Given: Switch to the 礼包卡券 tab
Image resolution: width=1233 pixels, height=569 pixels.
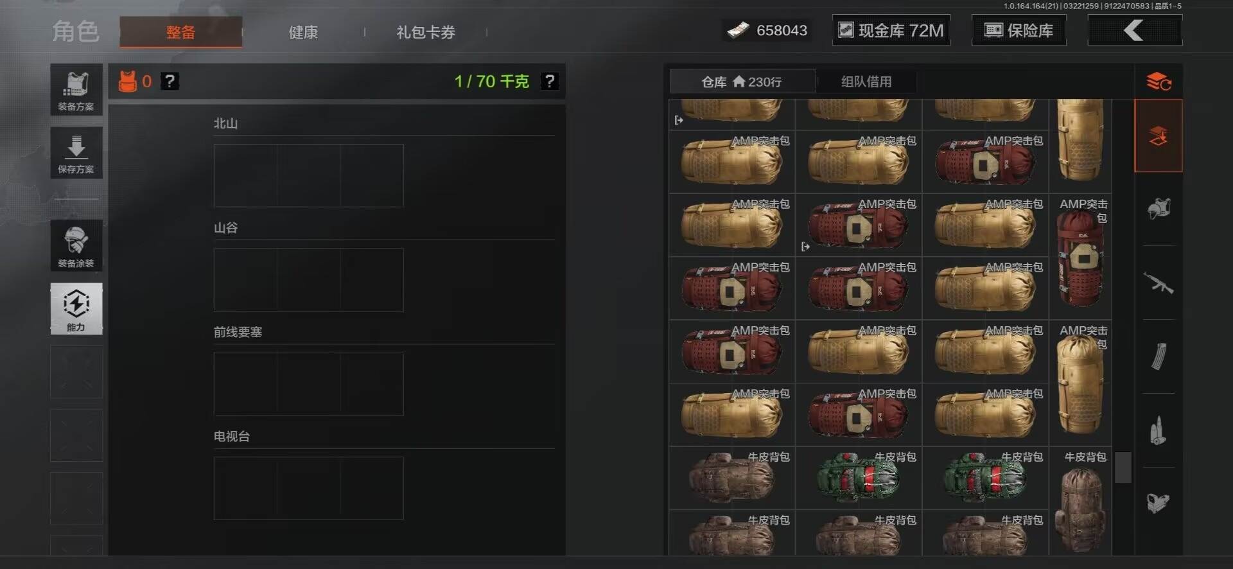Looking at the screenshot, I should [x=426, y=32].
